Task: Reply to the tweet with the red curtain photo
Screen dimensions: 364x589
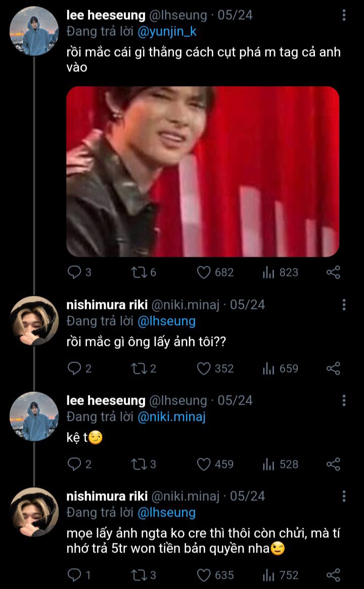Action: click(x=74, y=272)
